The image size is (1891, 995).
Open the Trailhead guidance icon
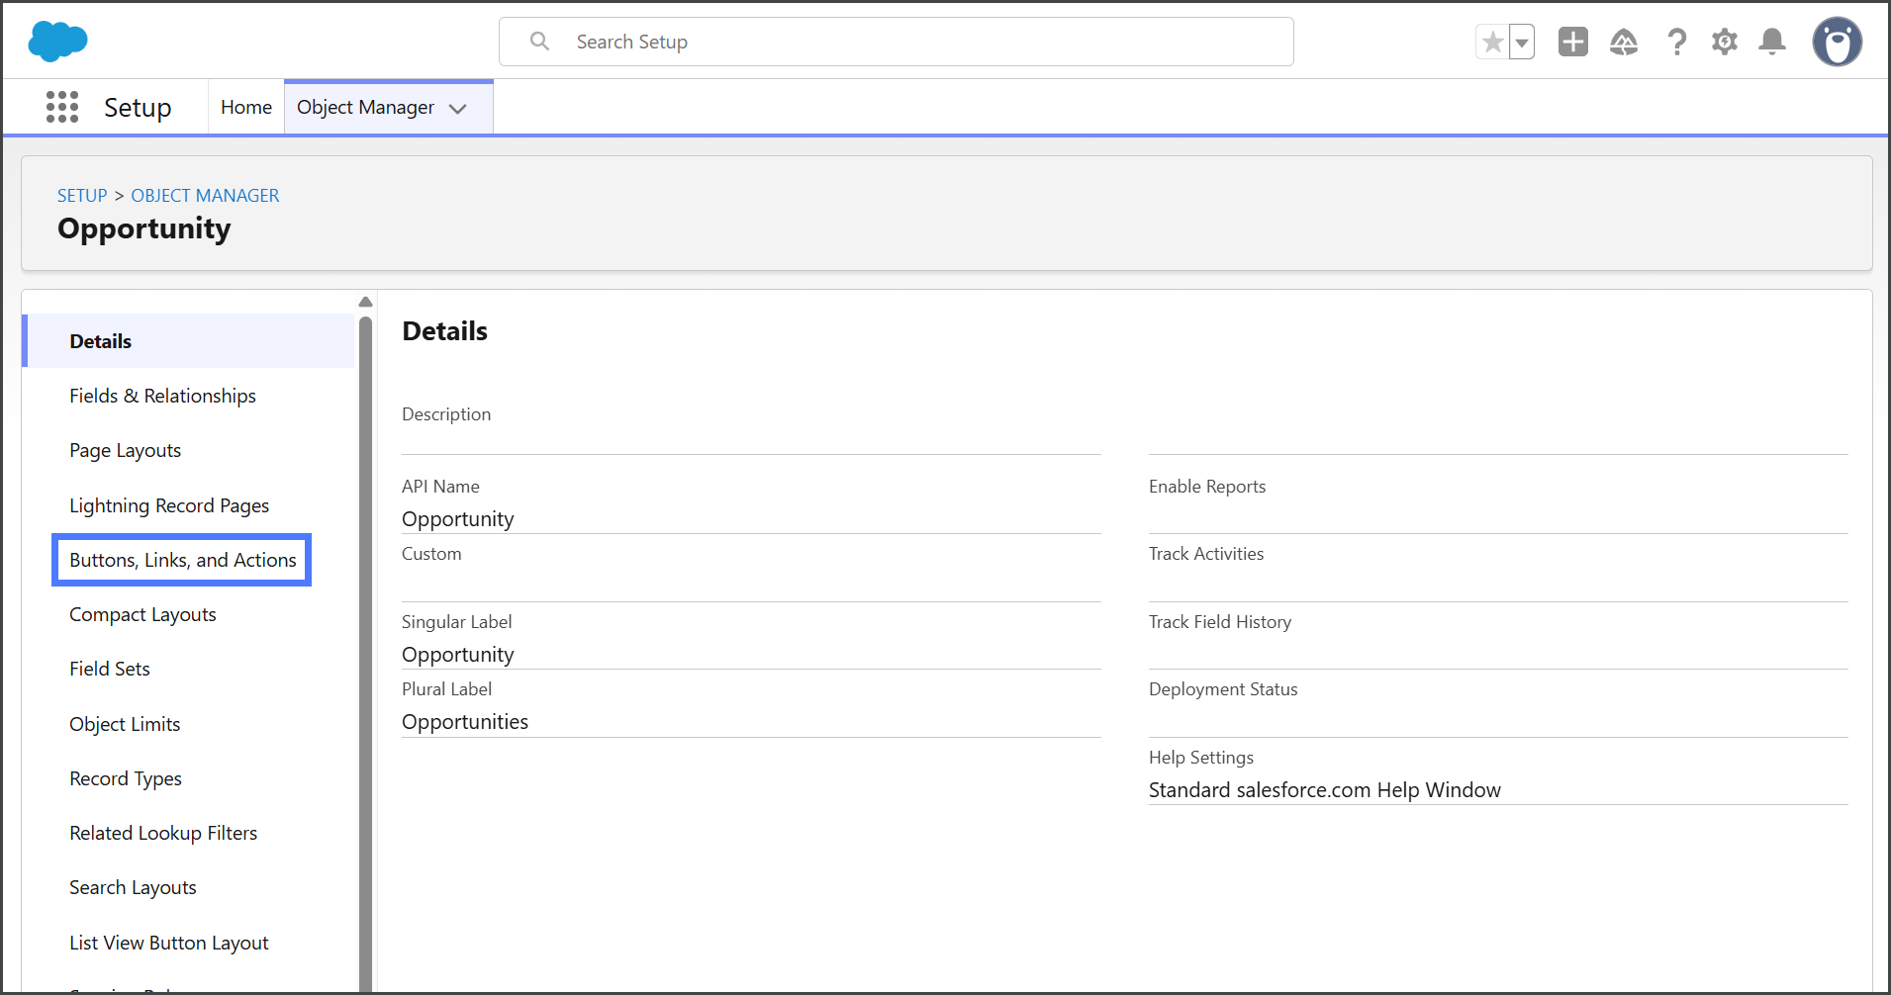pyautogui.click(x=1623, y=42)
